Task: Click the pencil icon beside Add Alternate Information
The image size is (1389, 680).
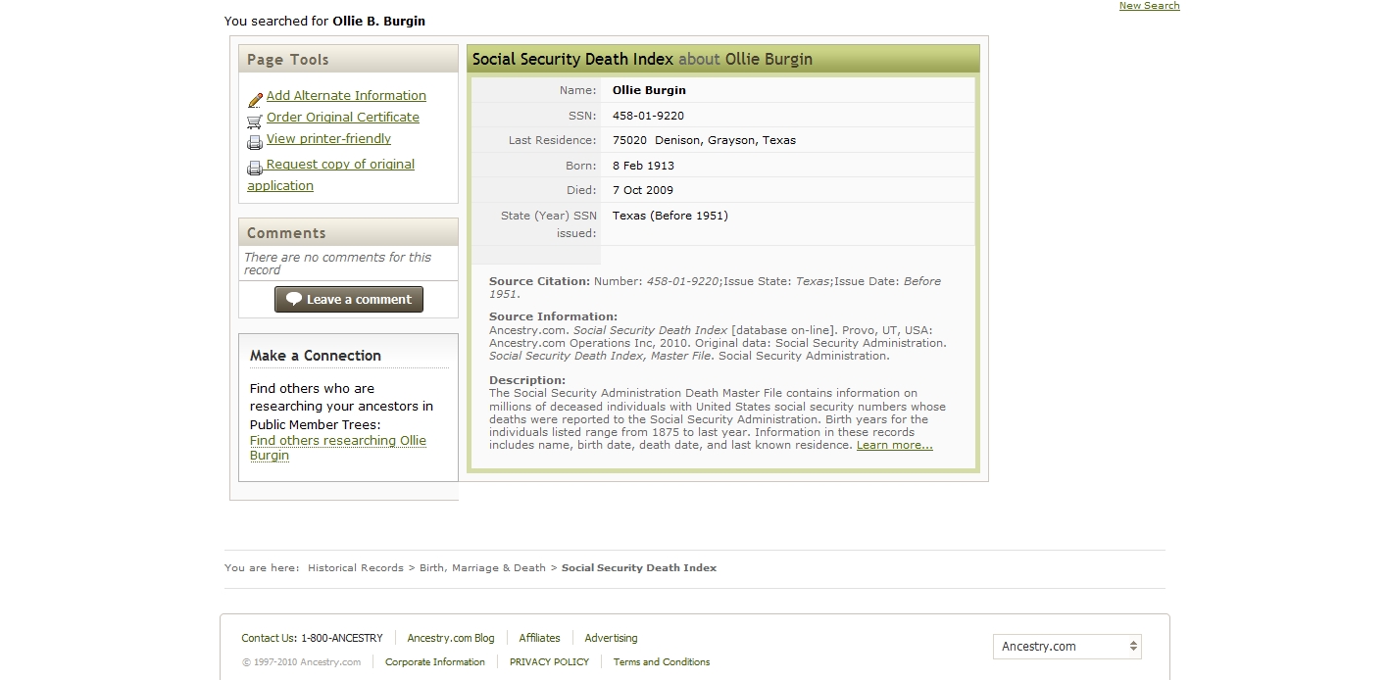Action: coord(255,99)
